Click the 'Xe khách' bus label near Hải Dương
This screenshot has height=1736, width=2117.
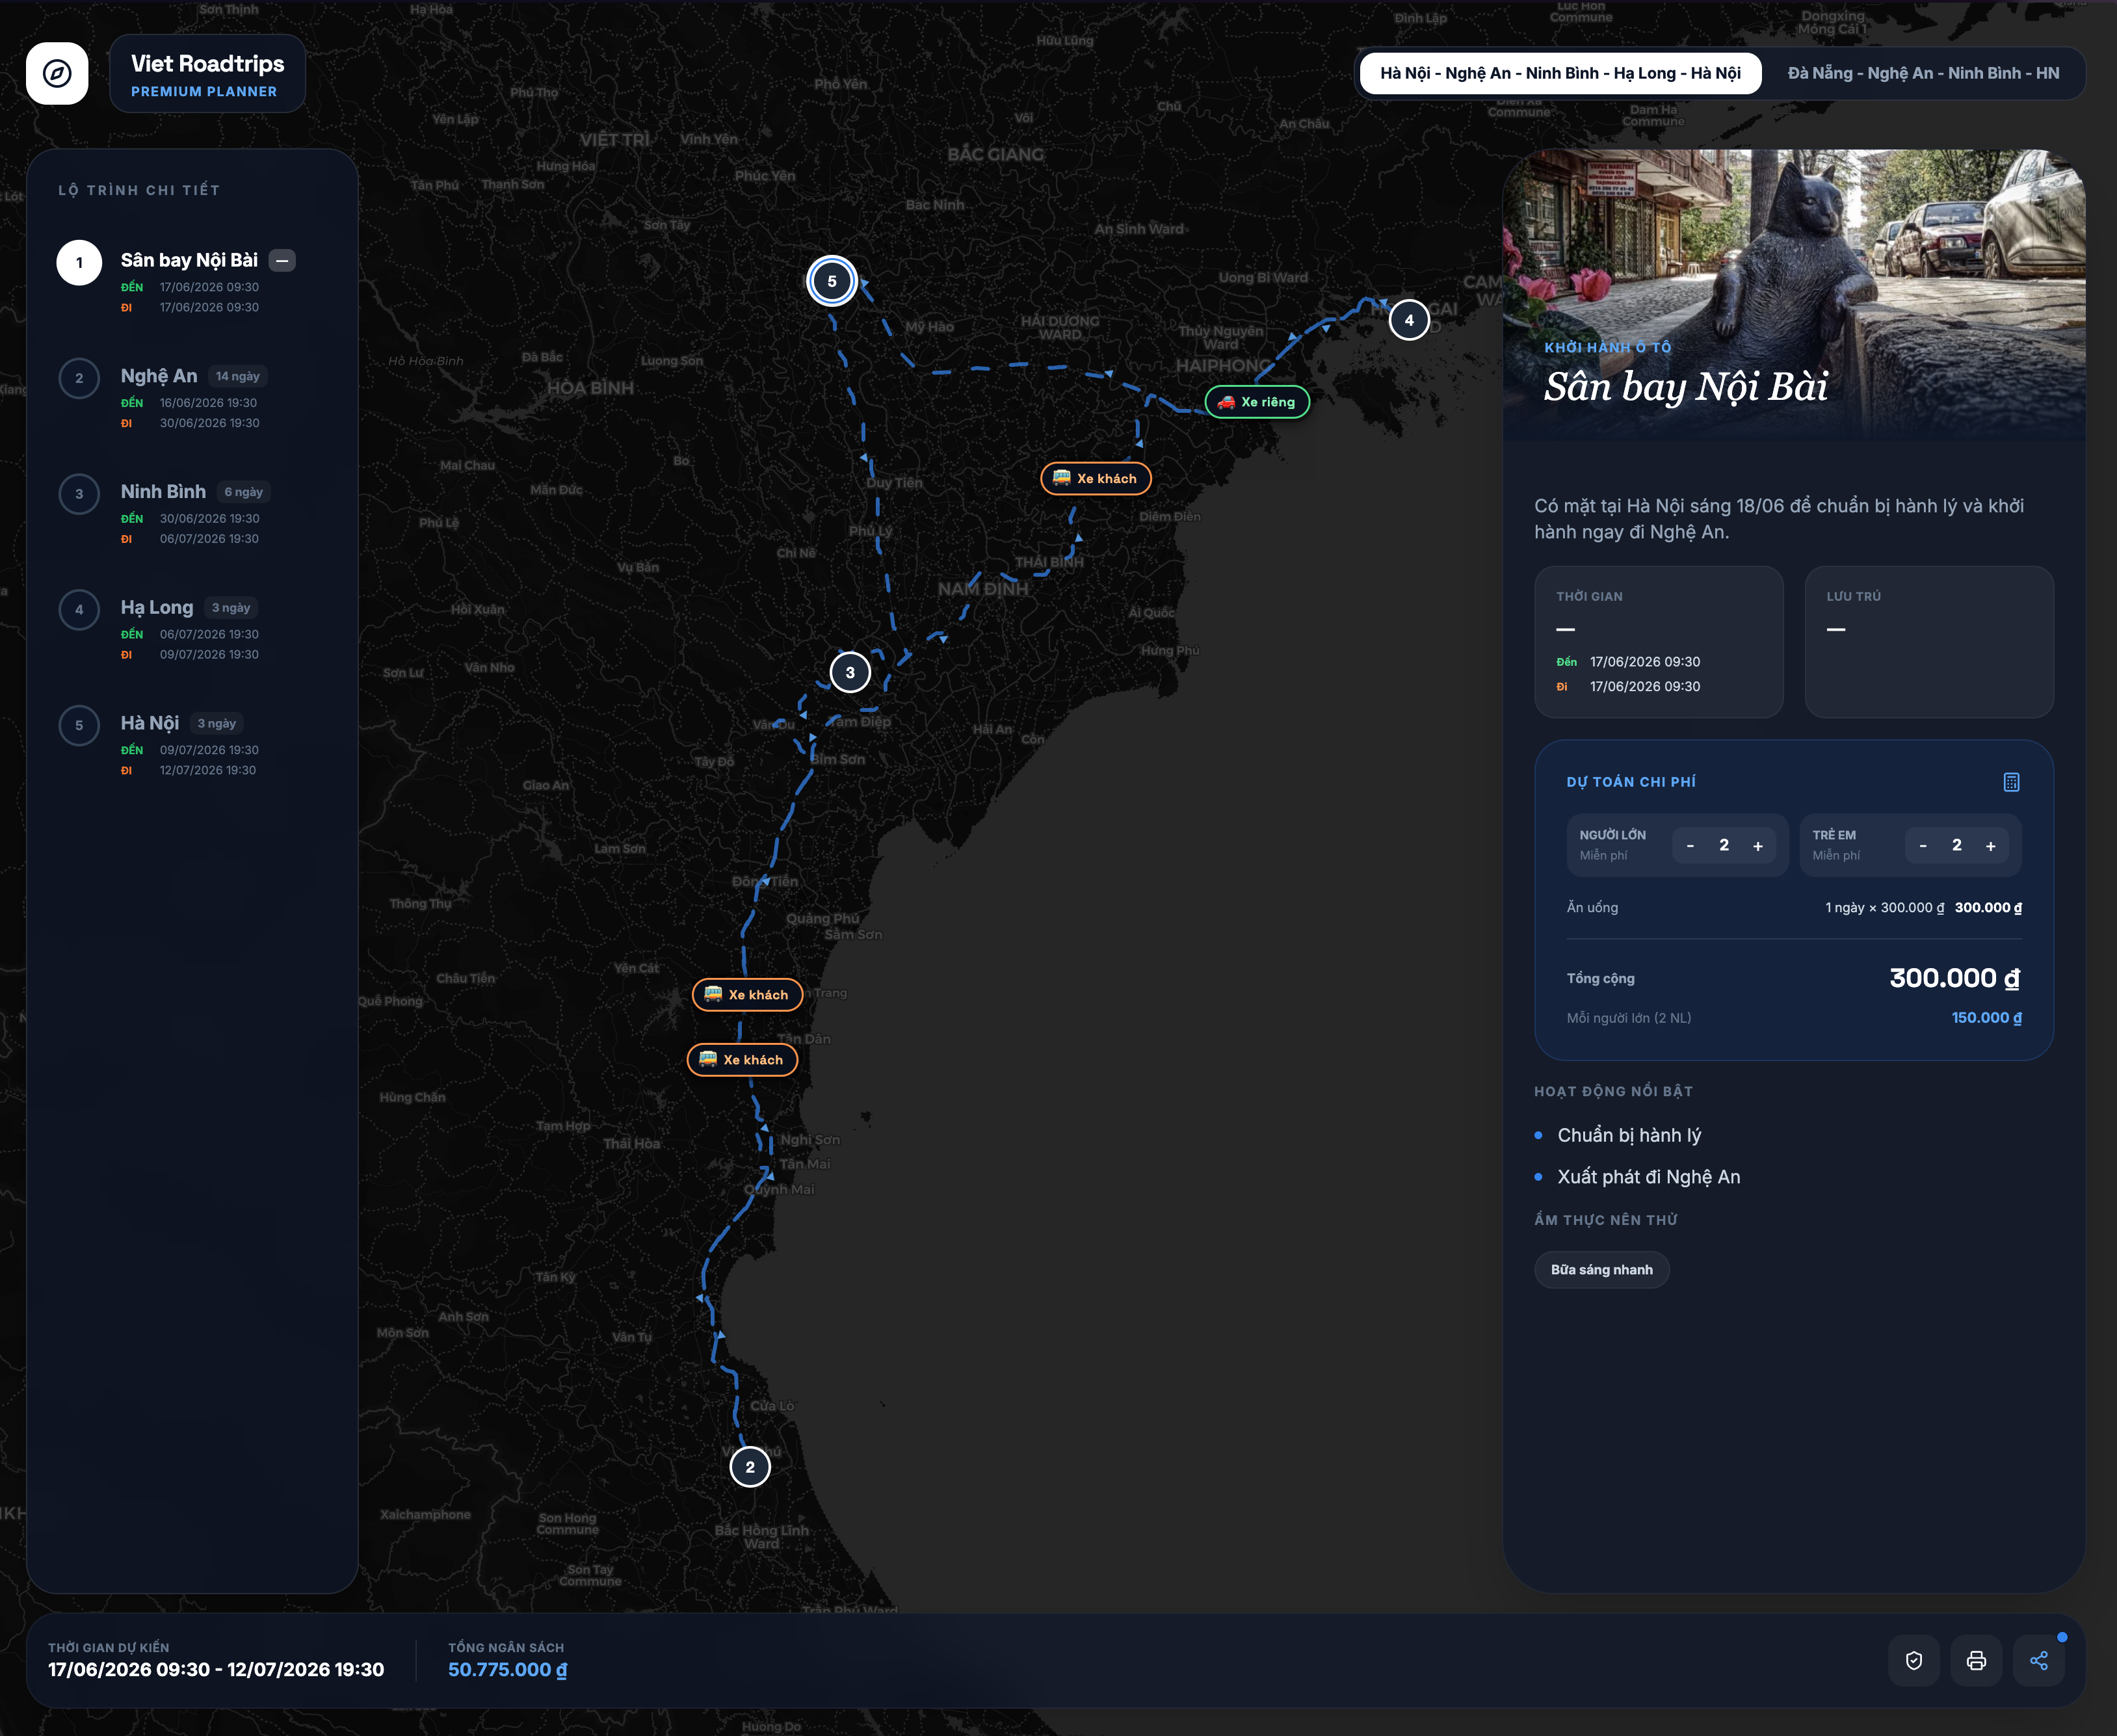pos(1096,478)
